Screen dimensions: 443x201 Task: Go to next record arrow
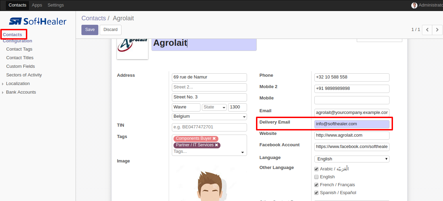(437, 30)
